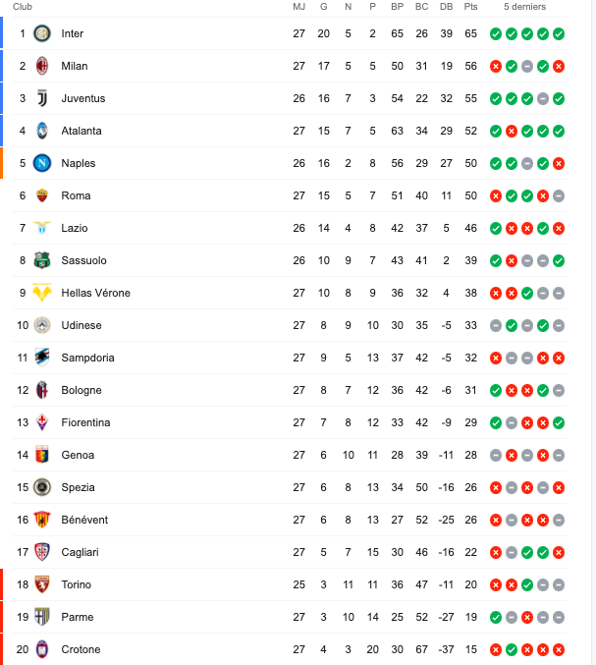Click Inter's most recent win indicator
This screenshot has height=665, width=596.
559,33
